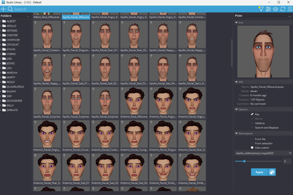Click the Albert_Face_0Neutral item label
The image size is (293, 195).
[x=47, y=17]
